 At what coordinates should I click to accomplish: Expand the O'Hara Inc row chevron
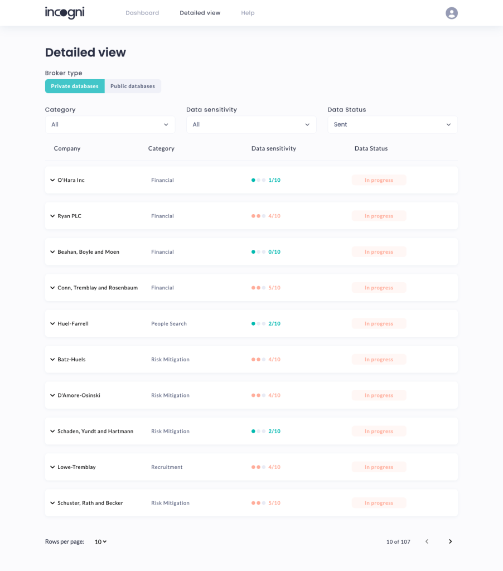(52, 180)
